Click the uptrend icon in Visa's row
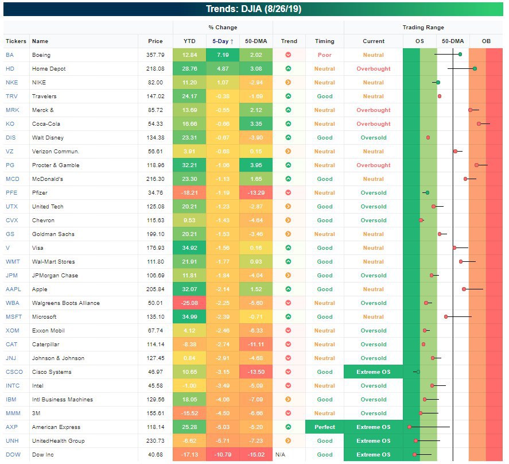The width and height of the screenshot is (509, 464). coord(288,248)
